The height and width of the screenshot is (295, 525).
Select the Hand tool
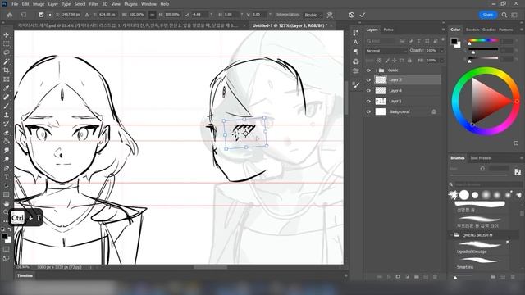coord(6,203)
